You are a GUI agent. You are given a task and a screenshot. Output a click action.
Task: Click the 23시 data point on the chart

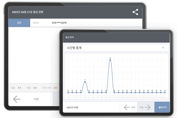click(x=165, y=93)
